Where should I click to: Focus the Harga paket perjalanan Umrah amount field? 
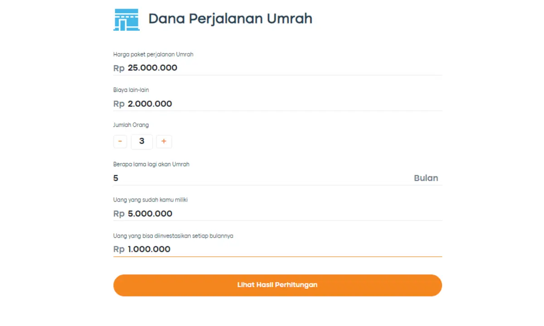pyautogui.click(x=281, y=68)
